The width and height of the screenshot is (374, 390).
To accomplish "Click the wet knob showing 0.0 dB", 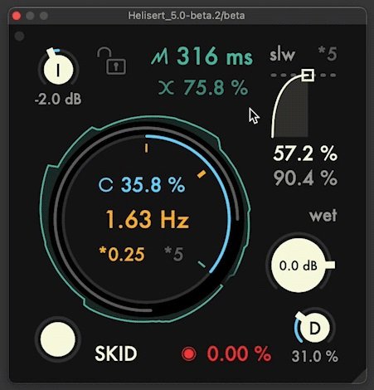I will pyautogui.click(x=299, y=266).
